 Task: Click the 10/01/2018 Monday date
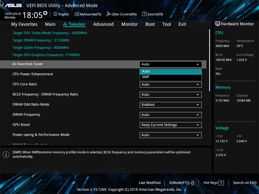pos(13,15)
